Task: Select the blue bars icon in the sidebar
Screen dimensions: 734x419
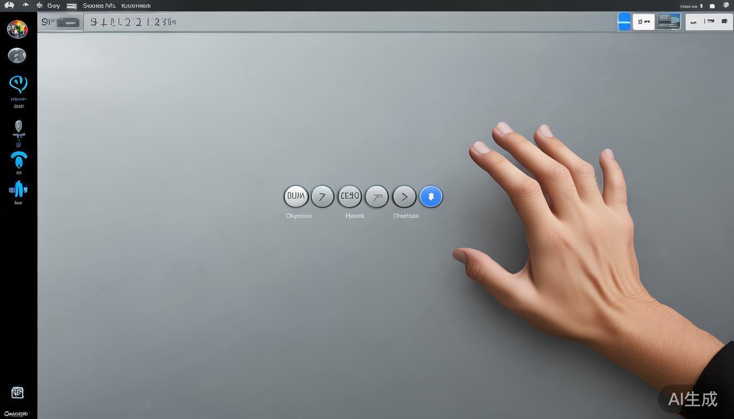Action: (x=18, y=189)
